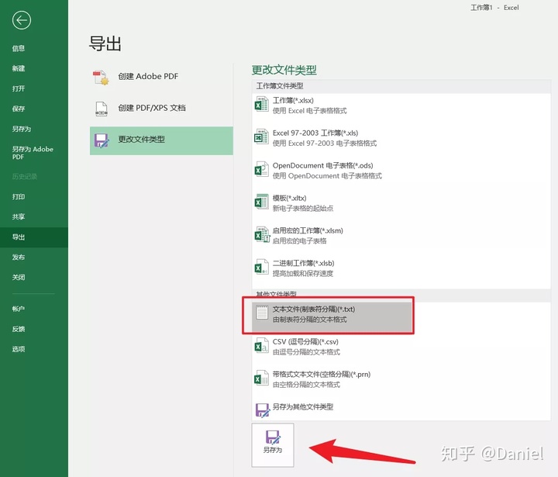Click the 带格式文本文件 prn icon
The image size is (558, 477).
point(262,378)
